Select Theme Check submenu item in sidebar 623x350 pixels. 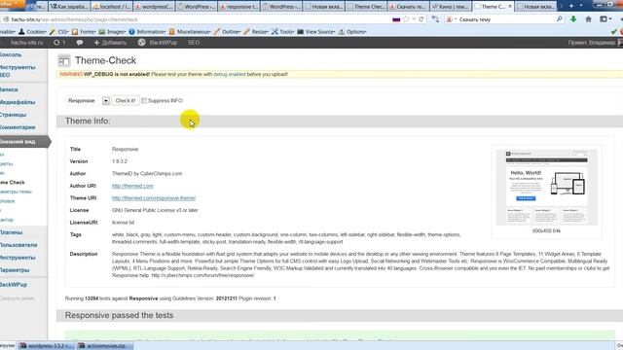point(13,183)
